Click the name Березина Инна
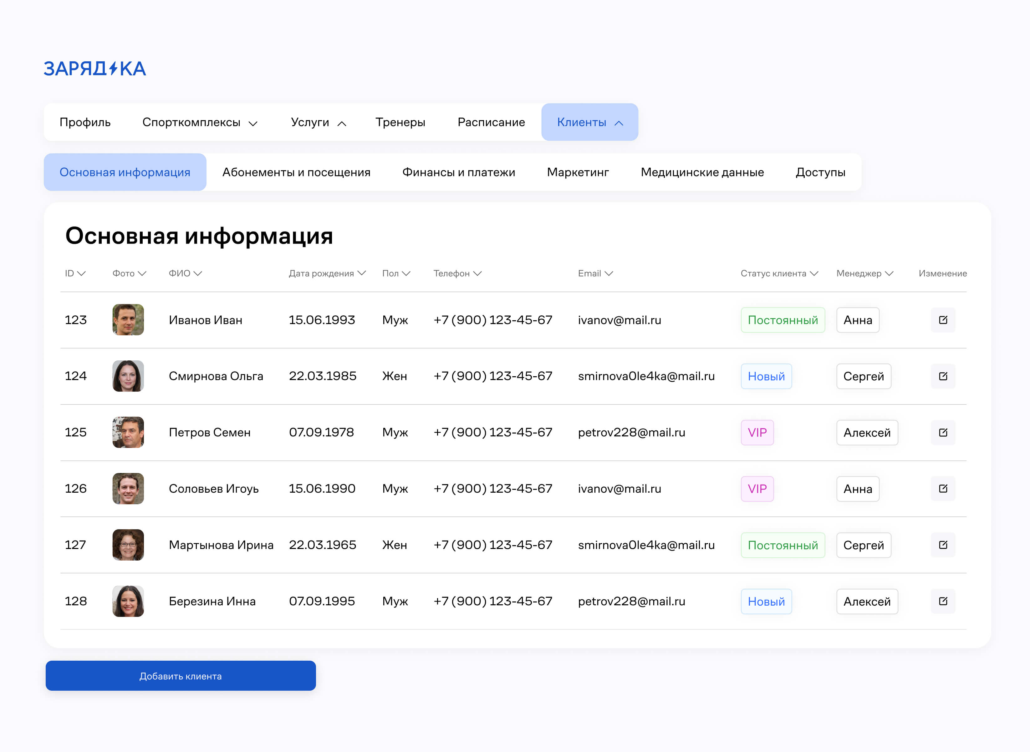This screenshot has width=1030, height=752. tap(212, 601)
